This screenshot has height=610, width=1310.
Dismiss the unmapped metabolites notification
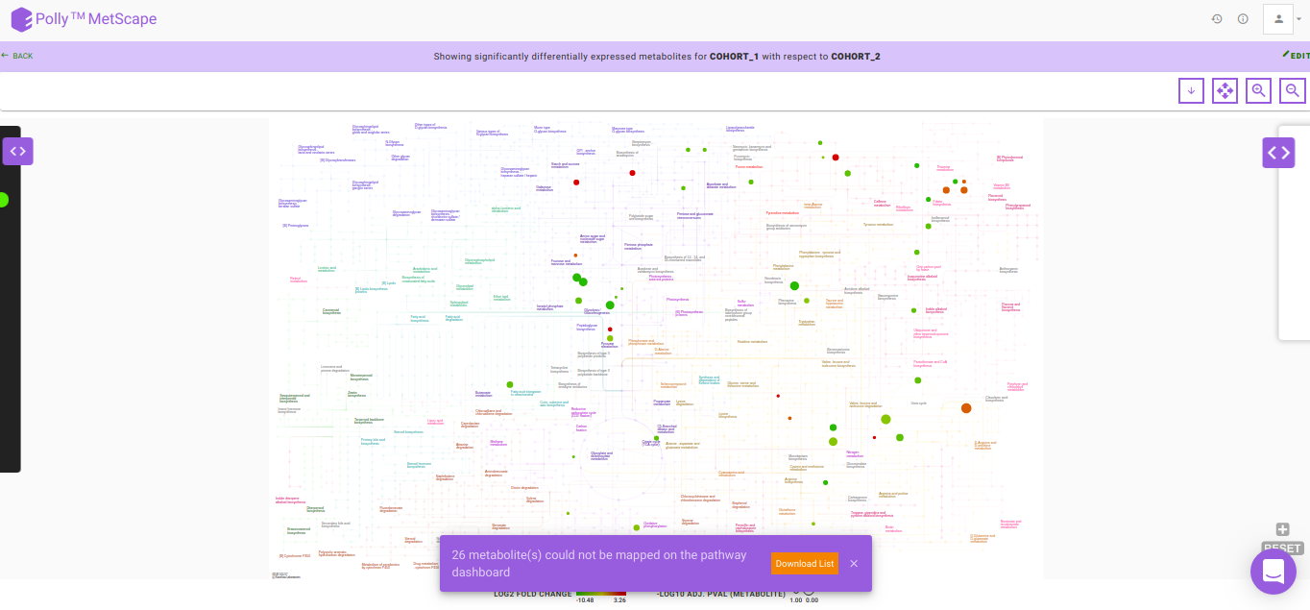tap(854, 564)
